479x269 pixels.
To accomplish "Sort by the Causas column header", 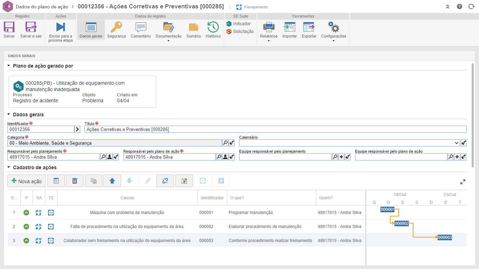I will click(x=127, y=198).
